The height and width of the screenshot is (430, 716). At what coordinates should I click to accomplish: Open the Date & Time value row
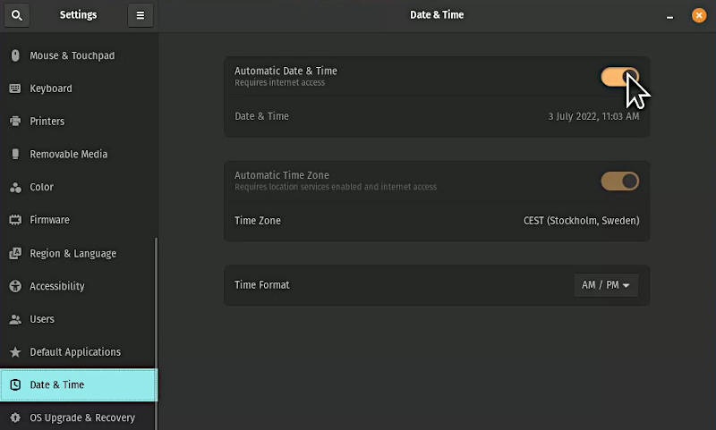437,116
